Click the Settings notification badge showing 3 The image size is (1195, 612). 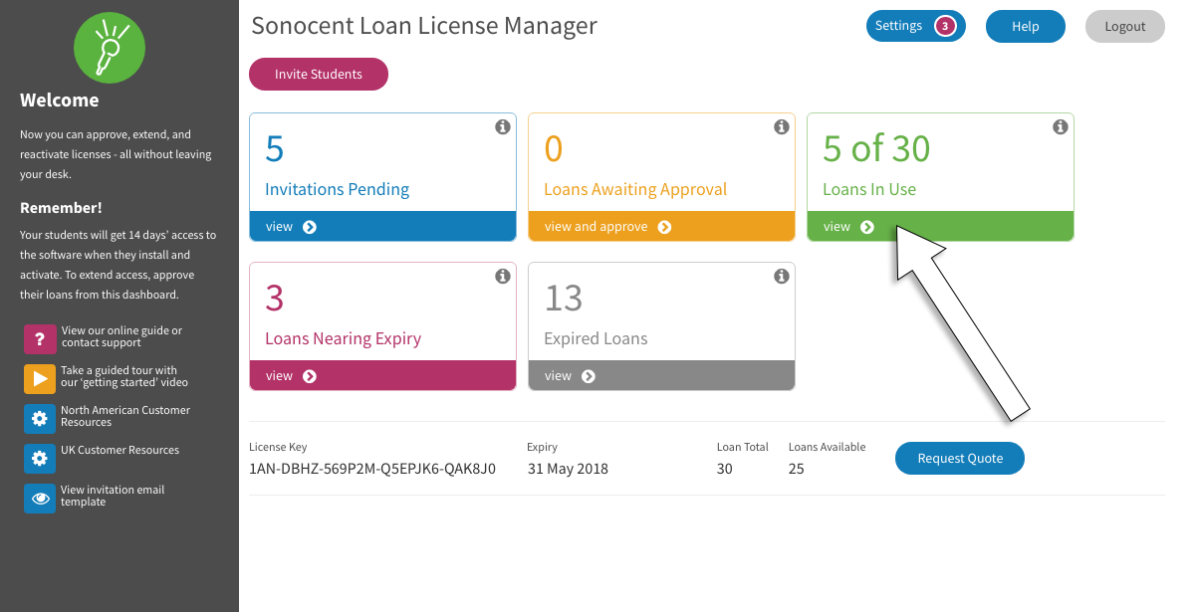click(x=945, y=27)
